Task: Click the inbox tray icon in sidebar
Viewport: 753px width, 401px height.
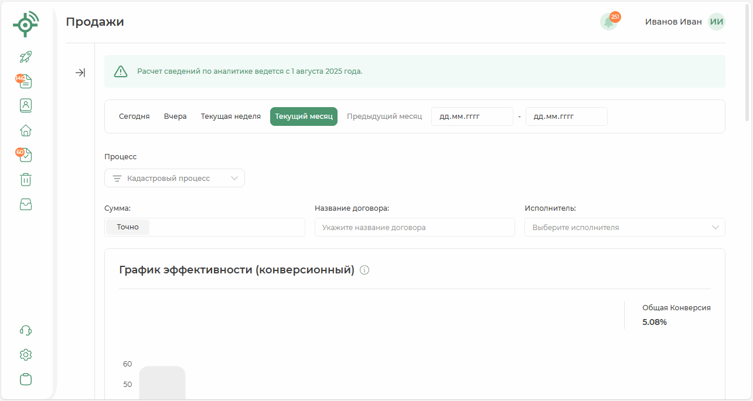Action: coord(26,204)
